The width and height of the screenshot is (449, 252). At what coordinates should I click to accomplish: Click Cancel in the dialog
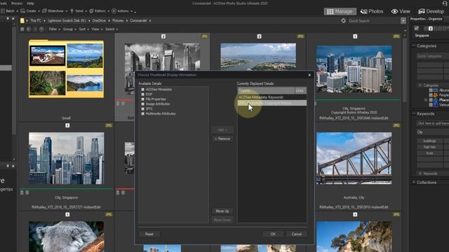296,234
